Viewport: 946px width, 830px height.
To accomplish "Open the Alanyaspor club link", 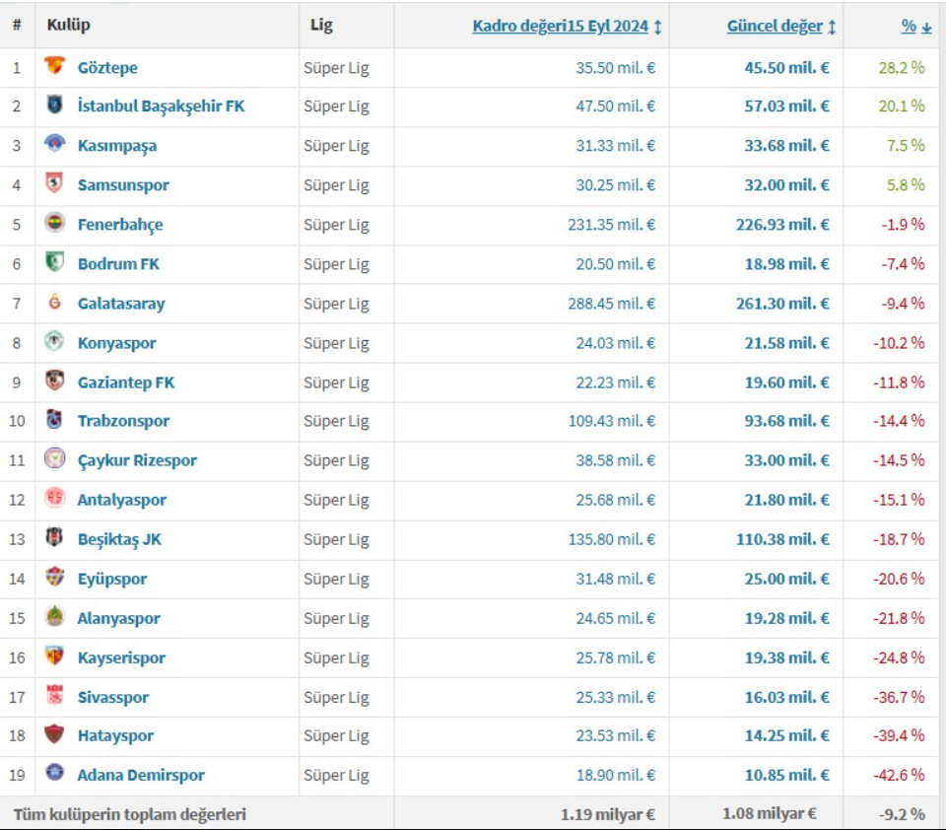I will [x=119, y=619].
